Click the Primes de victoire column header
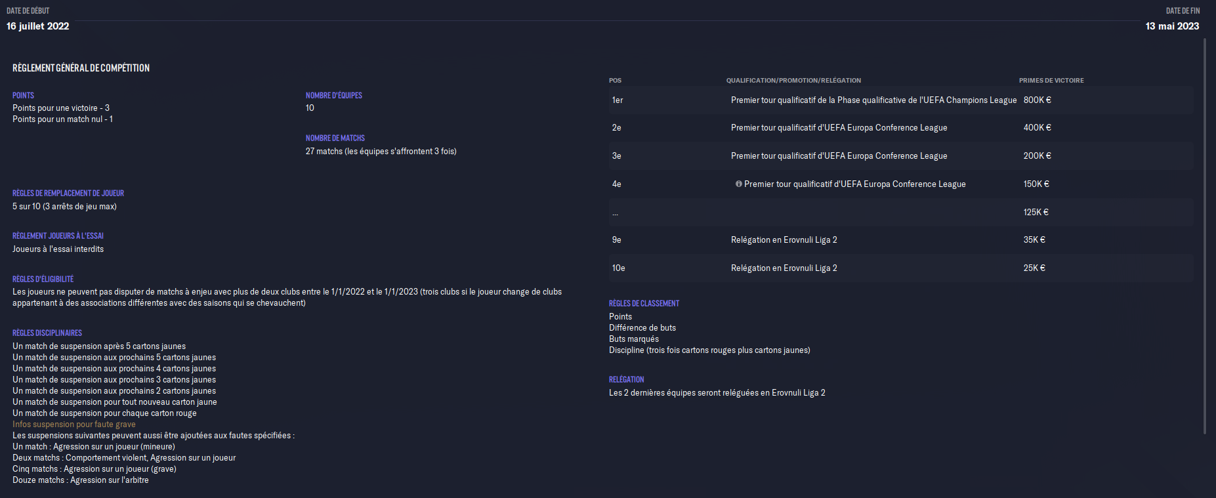Screen dimensions: 1216x498 click(1051, 81)
